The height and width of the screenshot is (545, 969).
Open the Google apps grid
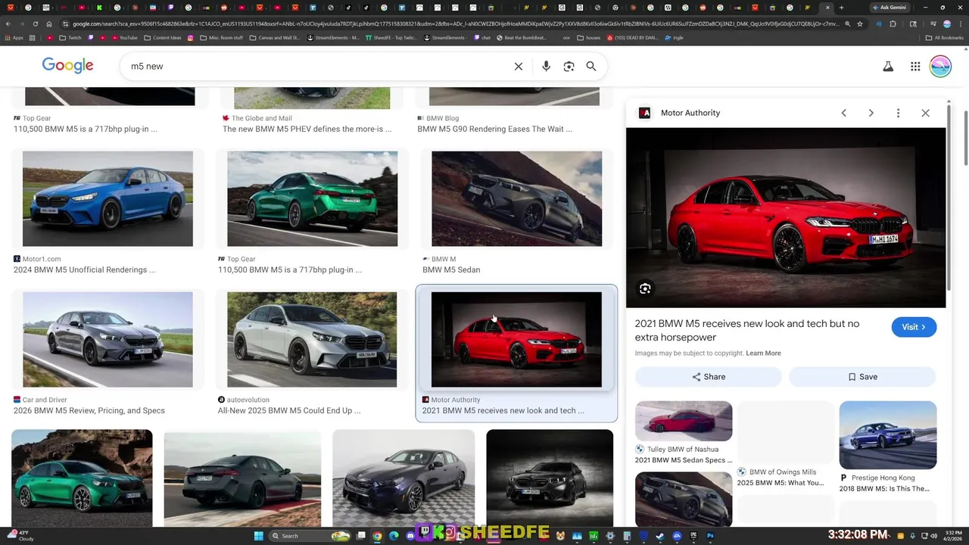tap(915, 67)
